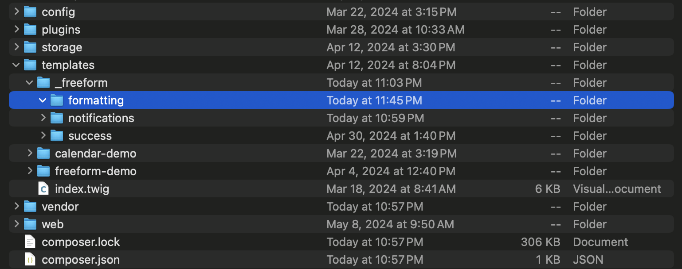Select the composer.lock file name
Viewport: 682px width, 269px height.
(81, 242)
